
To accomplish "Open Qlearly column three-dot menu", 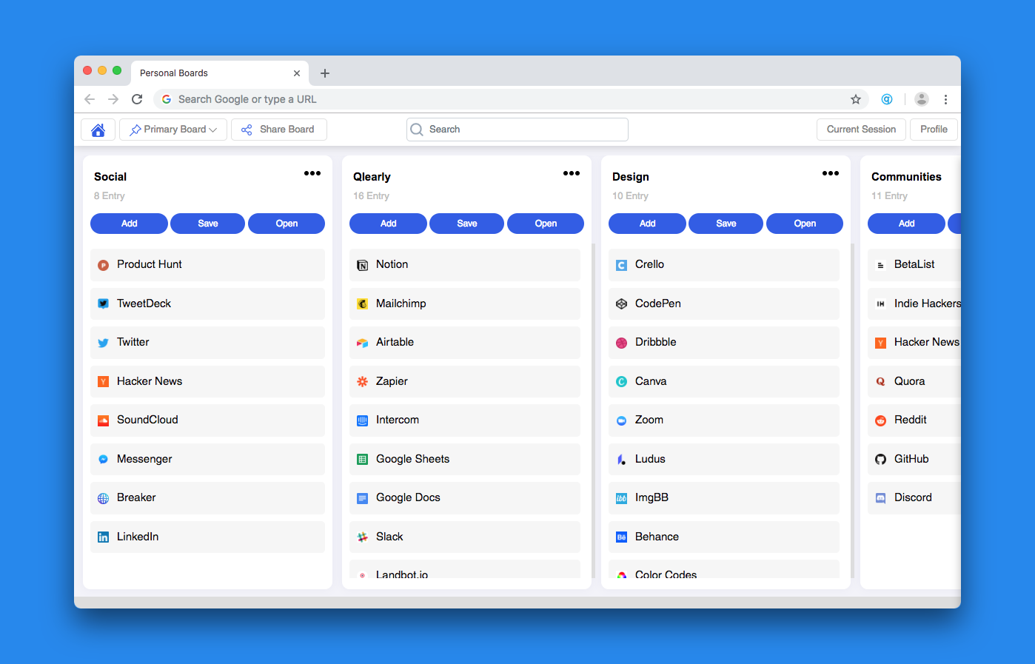I will click(x=572, y=173).
